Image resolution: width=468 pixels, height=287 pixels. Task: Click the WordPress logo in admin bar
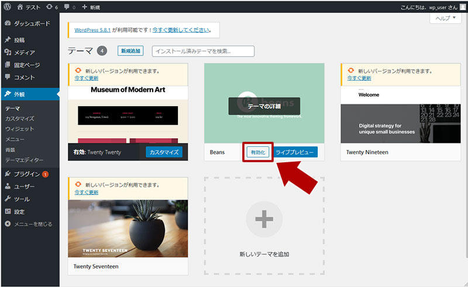(7, 6)
